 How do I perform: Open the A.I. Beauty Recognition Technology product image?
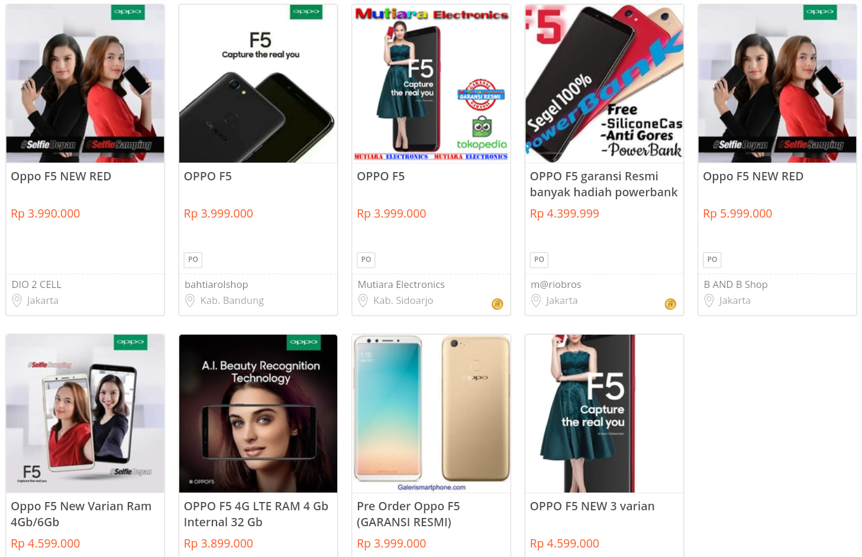[258, 413]
